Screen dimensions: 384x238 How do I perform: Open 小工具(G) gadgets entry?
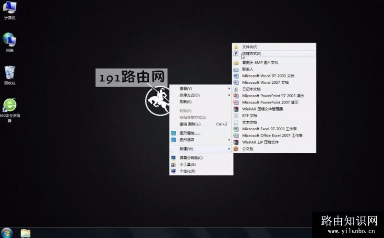point(201,164)
